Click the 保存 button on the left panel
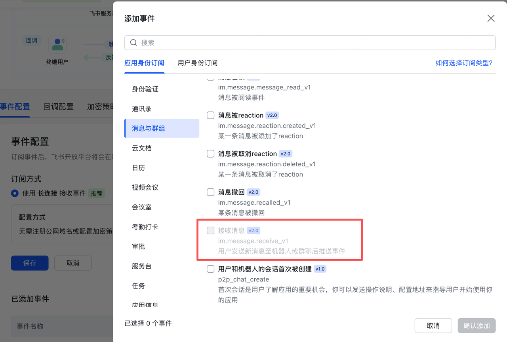Image resolution: width=507 pixels, height=342 pixels. 29,263
